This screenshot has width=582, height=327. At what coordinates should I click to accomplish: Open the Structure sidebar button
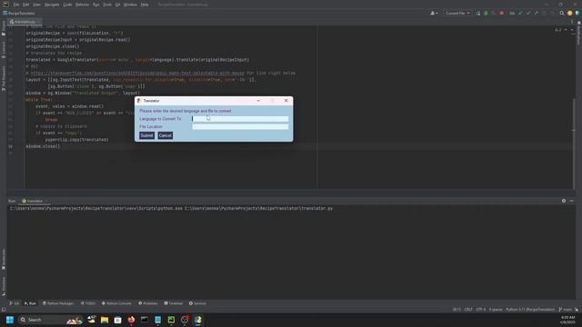coord(4,286)
